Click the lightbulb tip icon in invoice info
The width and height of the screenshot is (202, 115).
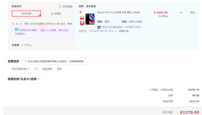25,61
